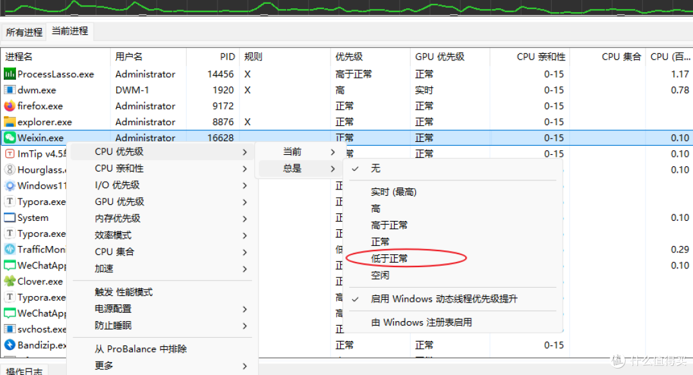Click PID 14456 cell

221,74
